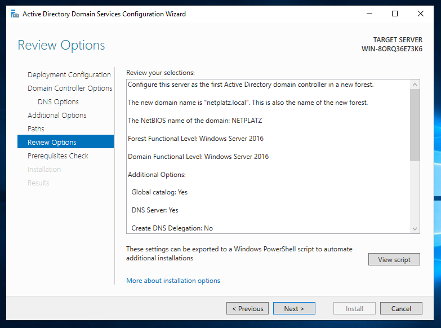441x328 pixels.
Task: Click scrollbar up arrow in review box
Action: click(x=415, y=85)
